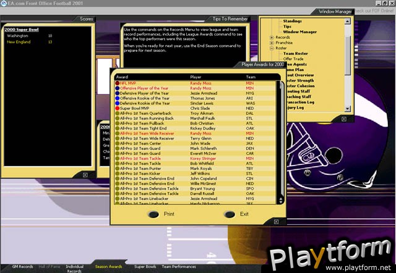396x273 pixels.
Task: Open the Team Performances tab
Action: [179, 266]
